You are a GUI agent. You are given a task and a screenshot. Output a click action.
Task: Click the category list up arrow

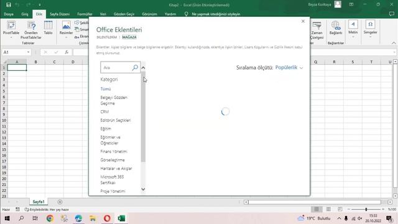143,68
